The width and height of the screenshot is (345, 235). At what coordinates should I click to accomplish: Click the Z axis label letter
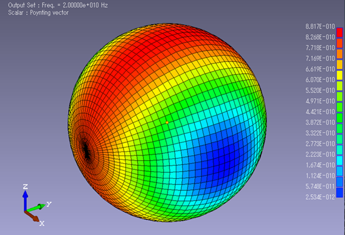(x=26, y=187)
